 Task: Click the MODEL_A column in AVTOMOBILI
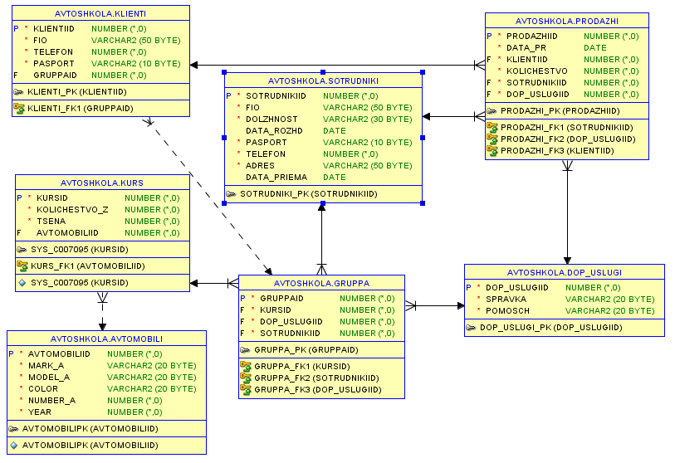point(49,378)
